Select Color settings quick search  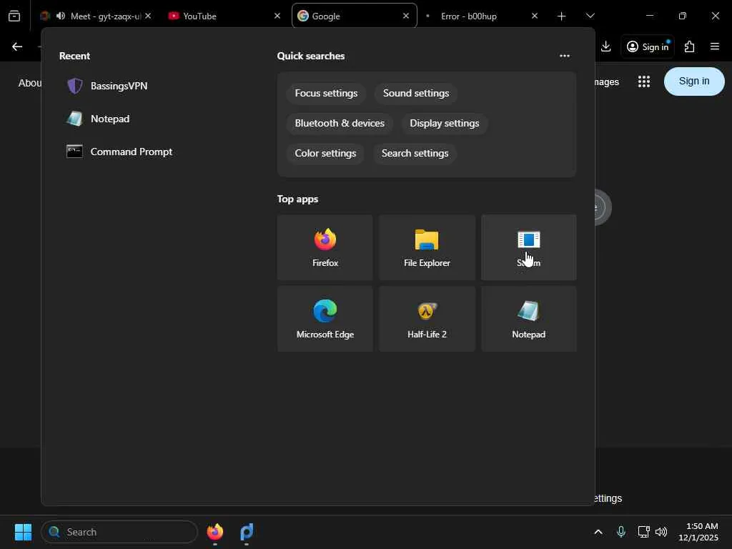coord(325,153)
